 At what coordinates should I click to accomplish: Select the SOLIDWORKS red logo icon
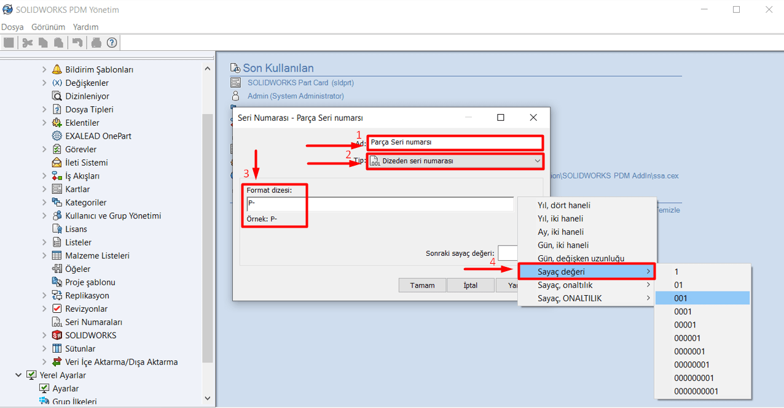tap(57, 335)
